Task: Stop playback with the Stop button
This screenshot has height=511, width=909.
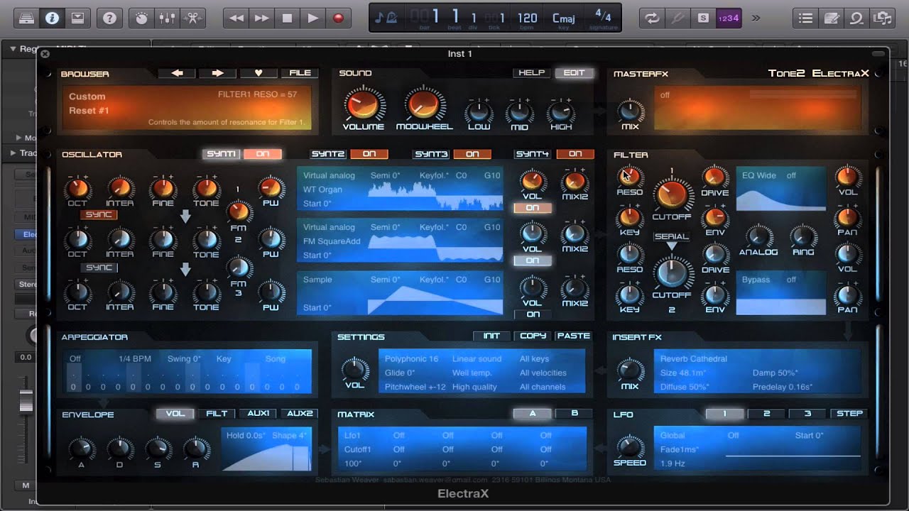Action: point(287,18)
